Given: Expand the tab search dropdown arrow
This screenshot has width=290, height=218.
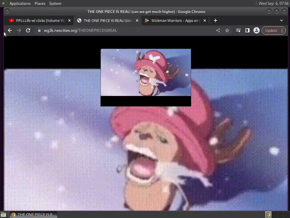Looking at the screenshot, I should pos(282,20).
